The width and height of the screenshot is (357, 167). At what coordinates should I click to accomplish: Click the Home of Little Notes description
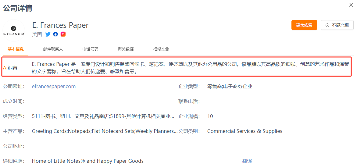coord(88,161)
